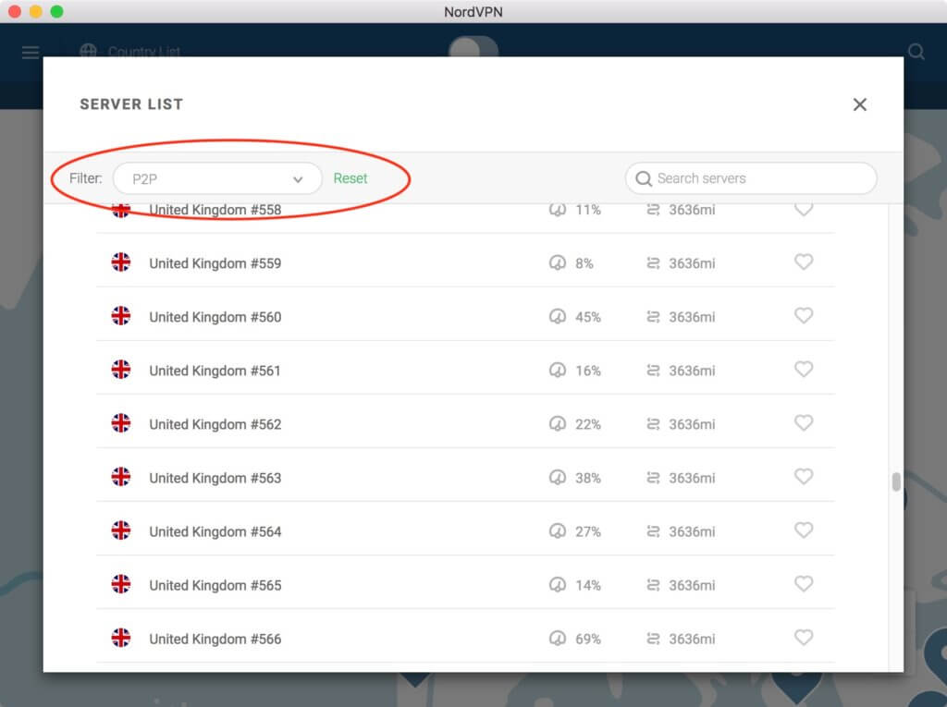Click the 22% load value
The image size is (947, 707).
click(x=587, y=424)
